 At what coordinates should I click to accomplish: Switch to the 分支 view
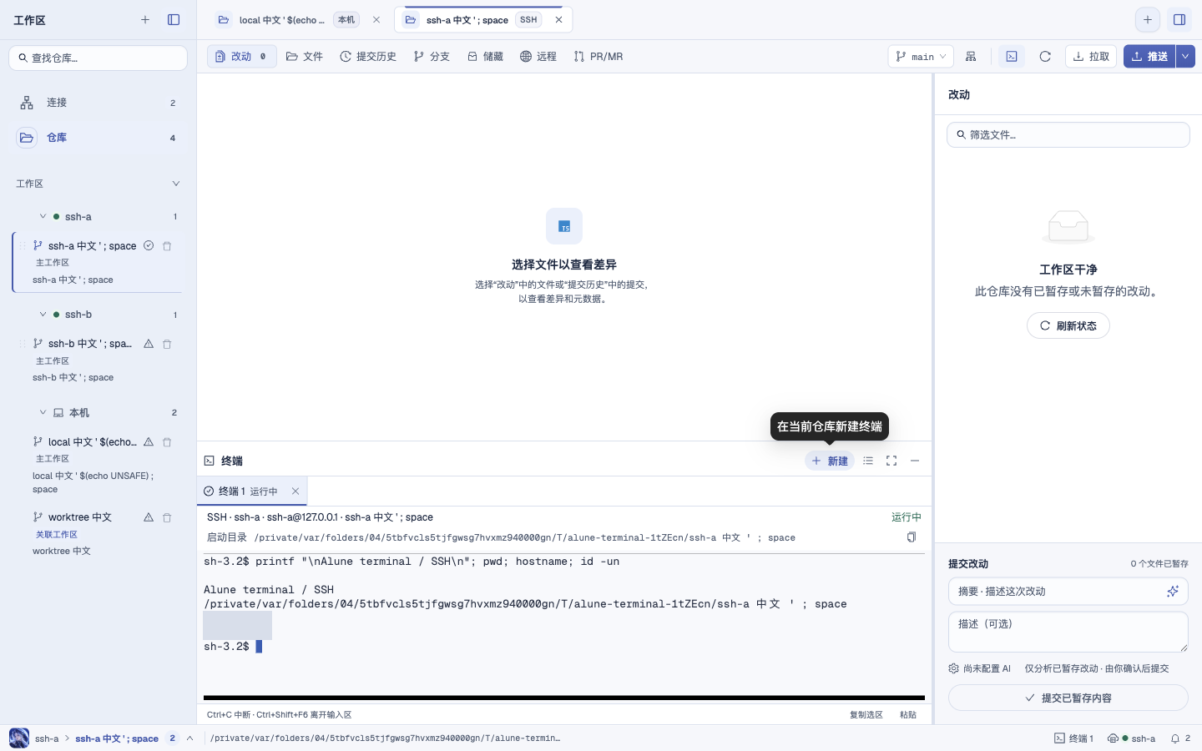tap(432, 57)
